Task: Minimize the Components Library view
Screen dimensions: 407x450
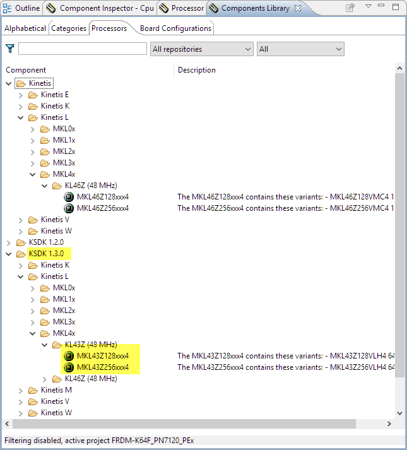Action: (381, 6)
